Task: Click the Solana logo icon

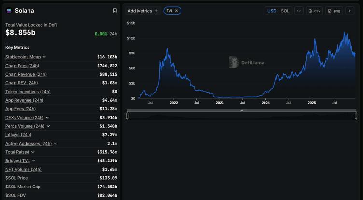Action: 9,11
